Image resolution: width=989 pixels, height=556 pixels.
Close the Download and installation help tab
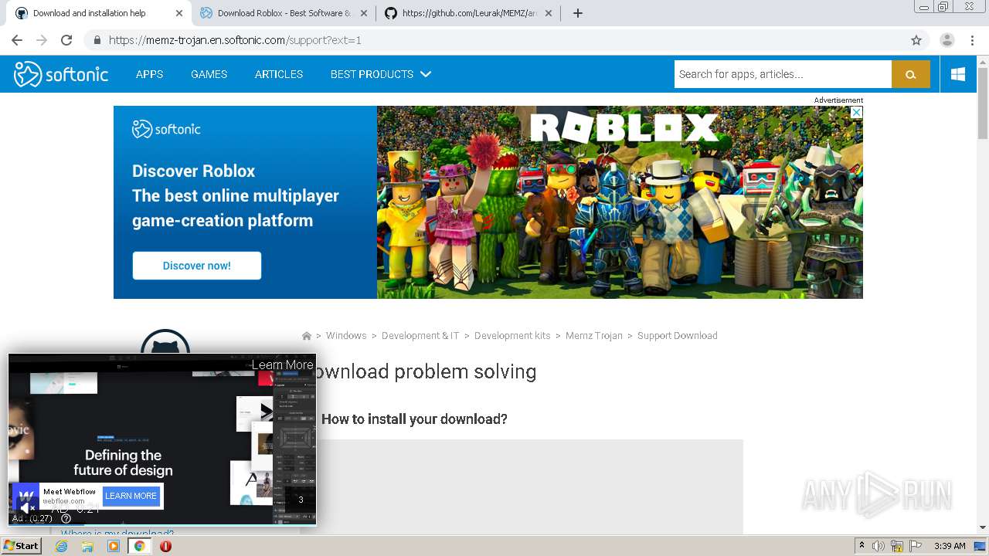click(179, 13)
